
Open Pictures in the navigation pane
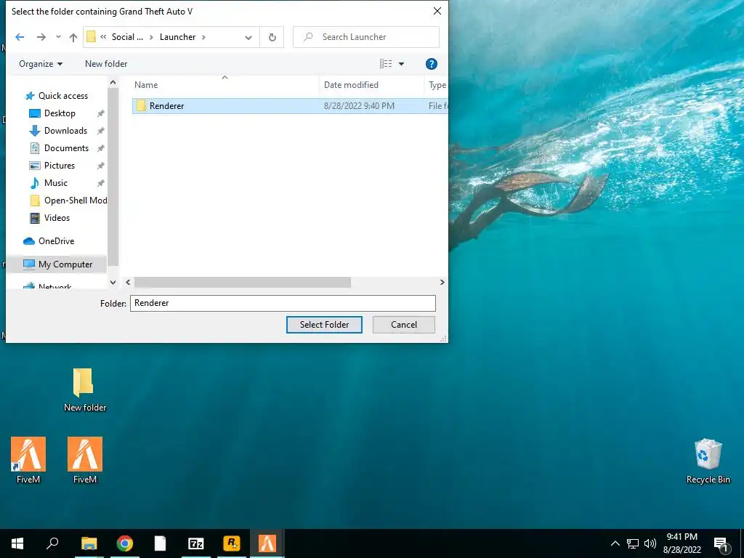(x=60, y=166)
